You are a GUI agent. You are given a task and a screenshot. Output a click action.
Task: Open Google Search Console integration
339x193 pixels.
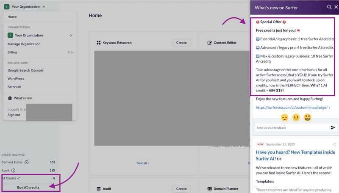25,70
